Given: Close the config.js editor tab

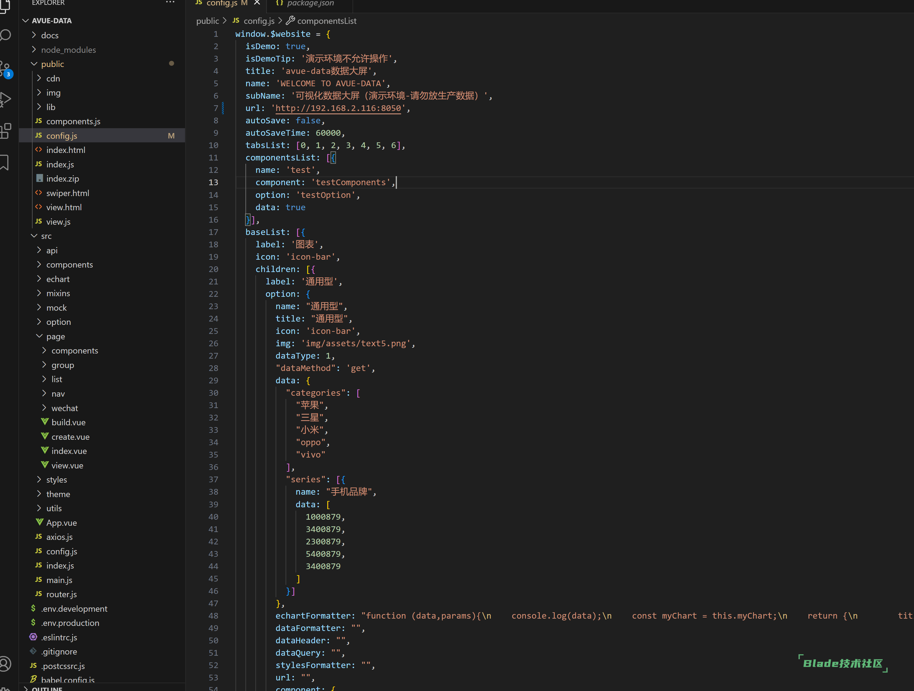Looking at the screenshot, I should 257,3.
